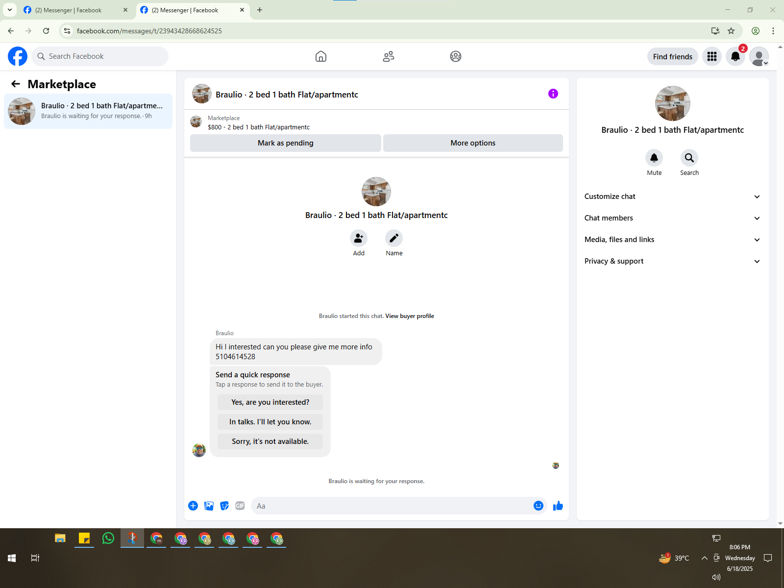The height and width of the screenshot is (588, 784).
Task: Expand Chat members section
Action: pos(673,218)
